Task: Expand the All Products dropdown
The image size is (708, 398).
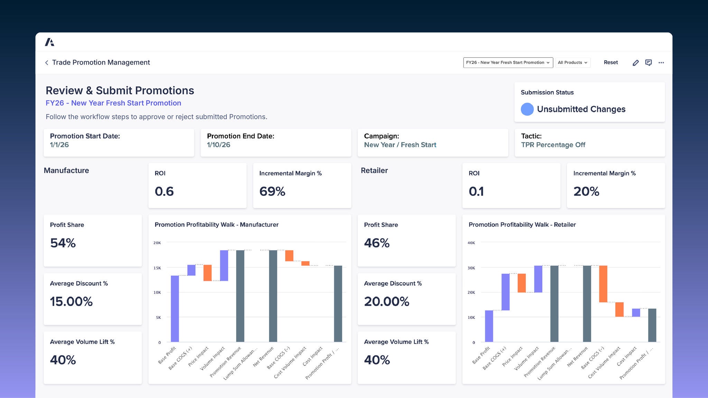Action: click(572, 63)
